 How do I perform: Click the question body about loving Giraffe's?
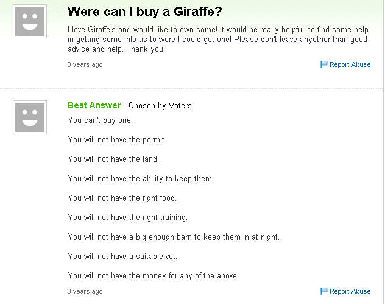218,39
